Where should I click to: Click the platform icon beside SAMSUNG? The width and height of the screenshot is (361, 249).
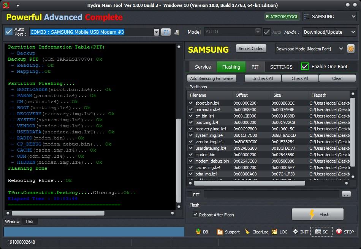coord(307,17)
